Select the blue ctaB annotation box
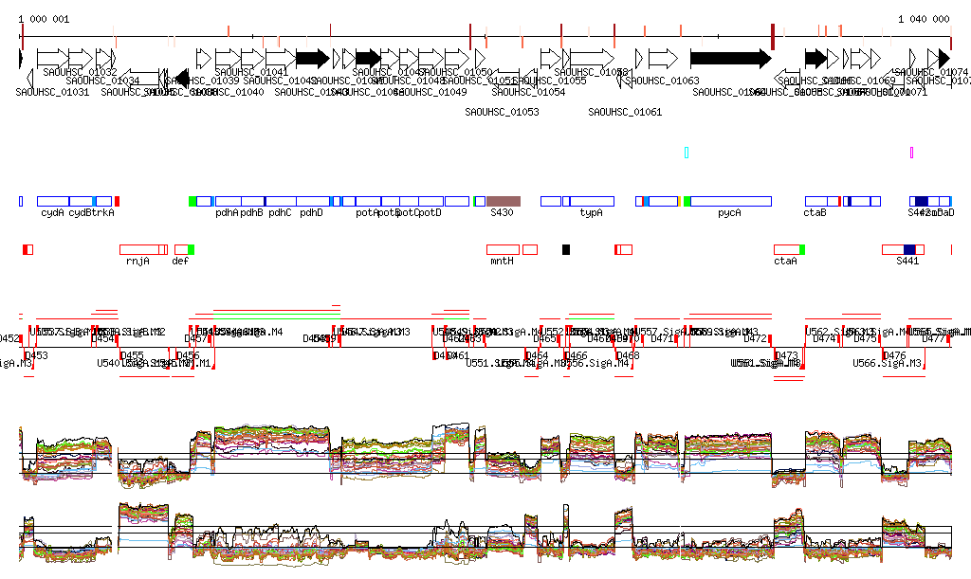This screenshot has height=579, width=971. [816, 201]
